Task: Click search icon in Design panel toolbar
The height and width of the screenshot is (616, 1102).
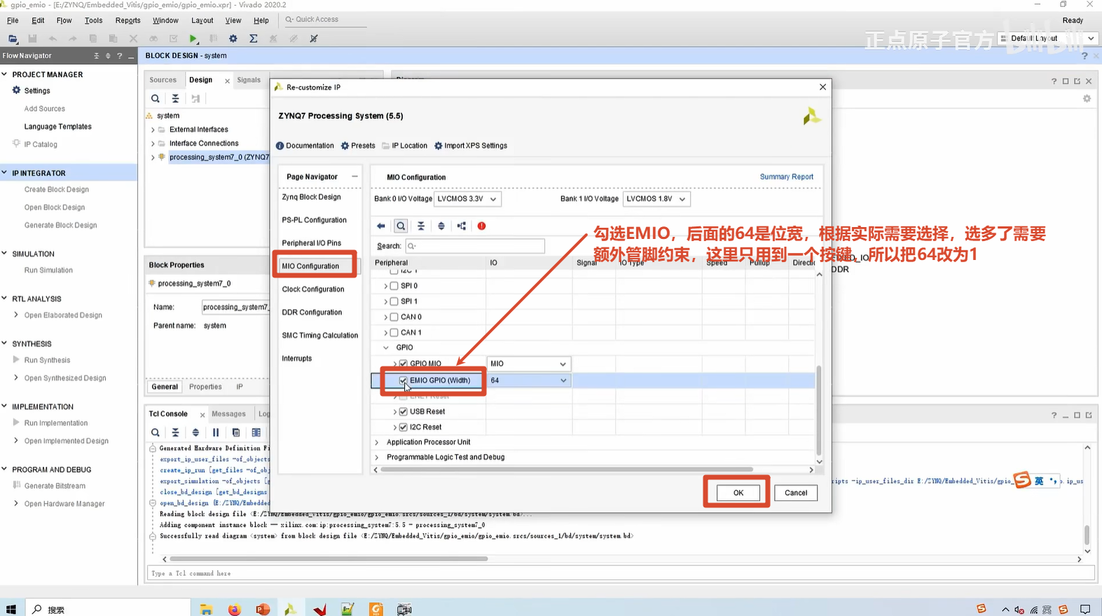Action: (156, 99)
